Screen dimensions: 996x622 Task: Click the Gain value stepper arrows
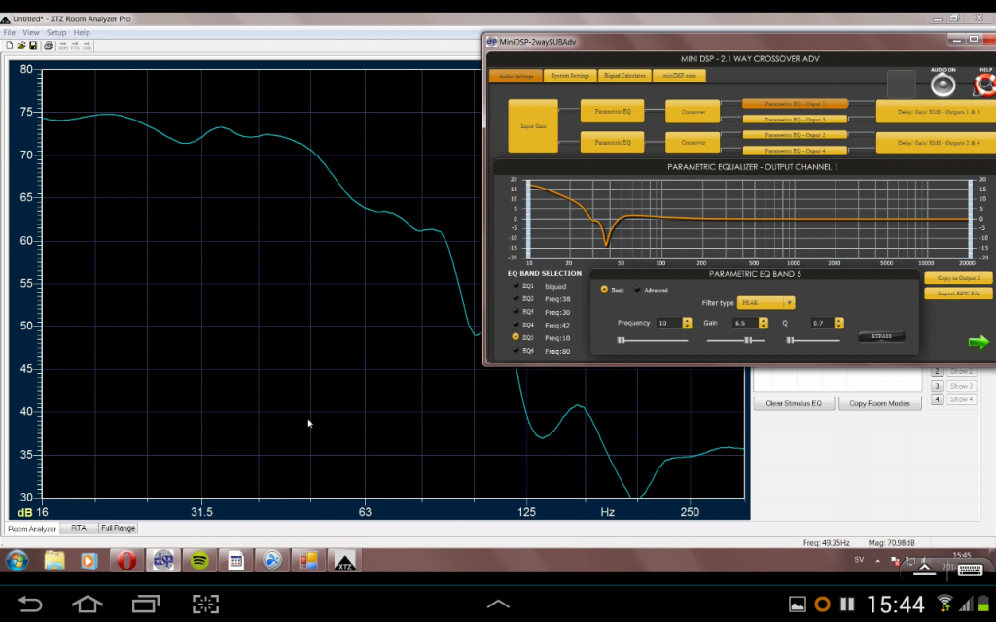coord(763,323)
